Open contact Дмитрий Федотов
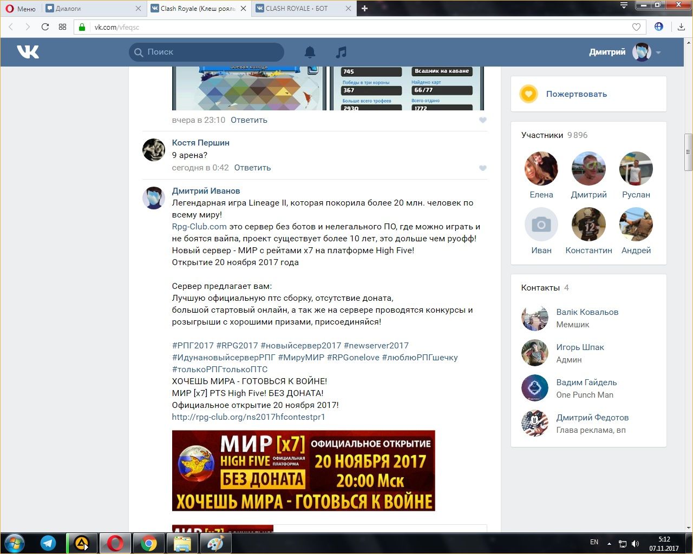Screen dimensions: 693x554 593,418
